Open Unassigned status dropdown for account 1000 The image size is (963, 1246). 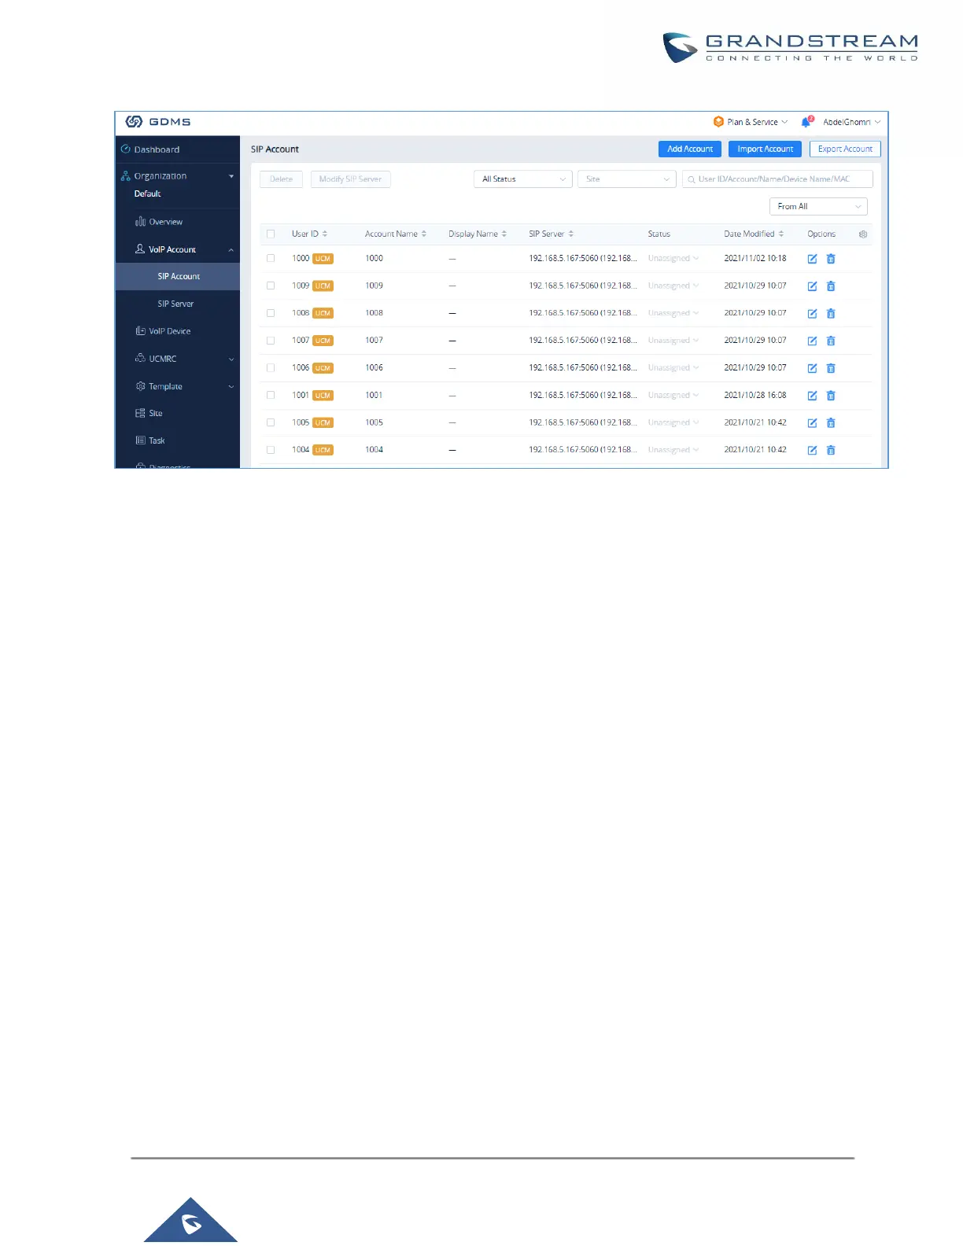(673, 259)
